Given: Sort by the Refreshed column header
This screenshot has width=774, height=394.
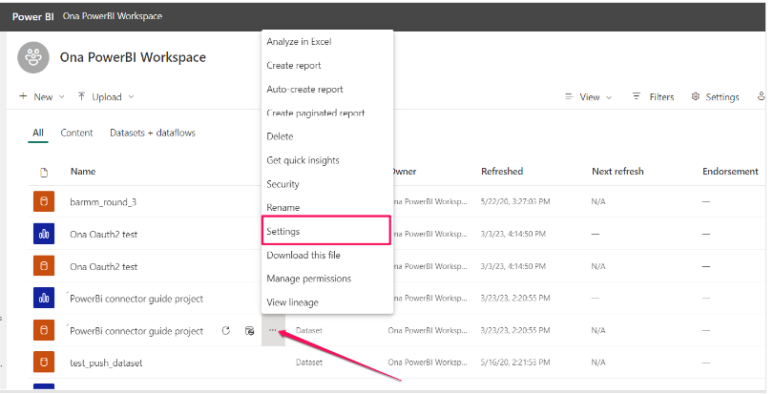Looking at the screenshot, I should [502, 172].
